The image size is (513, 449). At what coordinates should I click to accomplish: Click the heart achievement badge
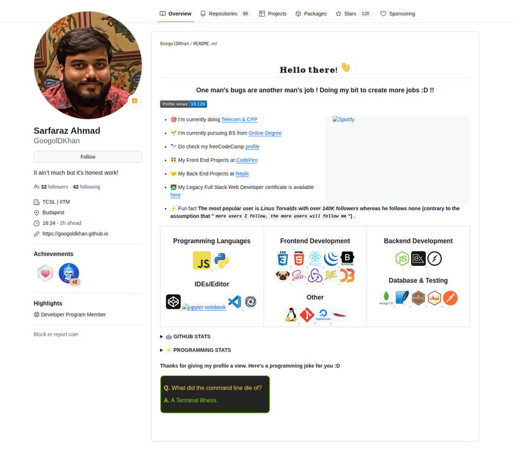pyautogui.click(x=46, y=273)
